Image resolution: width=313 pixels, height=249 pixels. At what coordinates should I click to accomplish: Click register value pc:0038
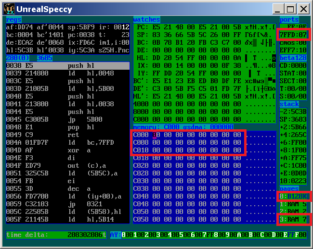(81, 35)
